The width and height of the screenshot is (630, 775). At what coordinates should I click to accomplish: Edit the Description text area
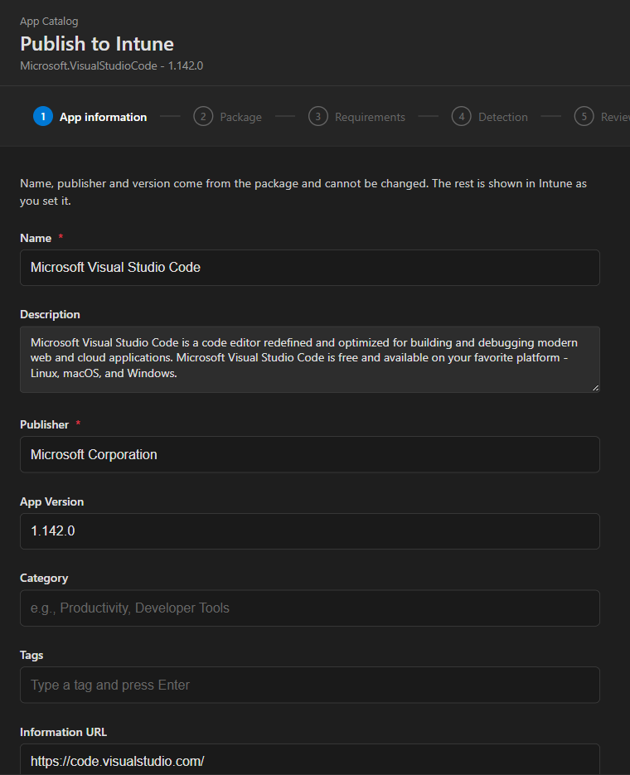coord(310,360)
